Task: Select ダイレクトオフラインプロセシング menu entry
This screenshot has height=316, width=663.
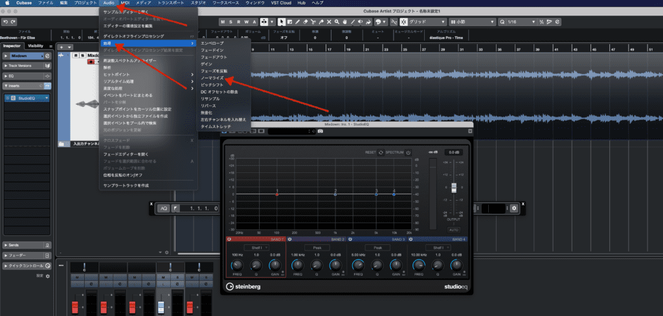Action: 133,36
